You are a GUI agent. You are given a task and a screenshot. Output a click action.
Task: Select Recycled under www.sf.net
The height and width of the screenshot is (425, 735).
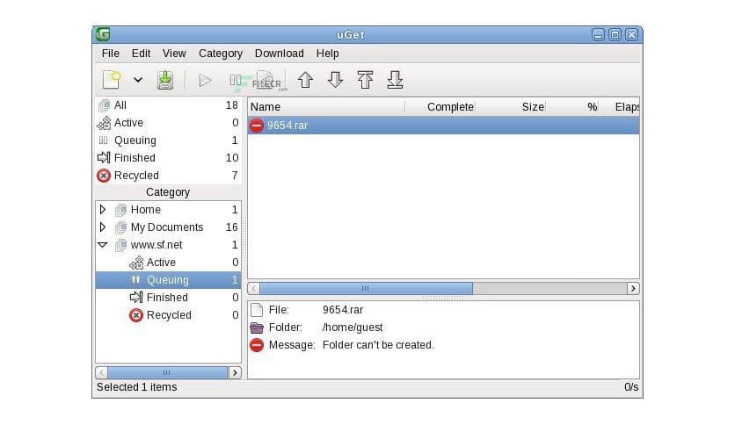pyautogui.click(x=168, y=315)
